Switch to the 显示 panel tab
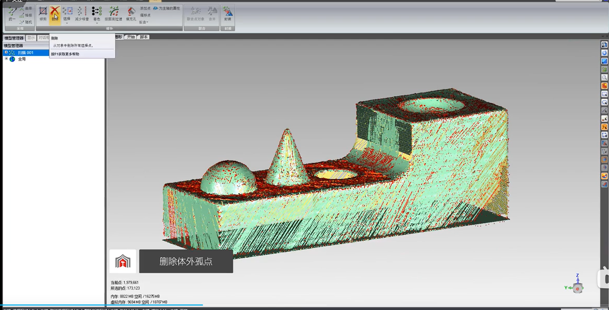 31,38
